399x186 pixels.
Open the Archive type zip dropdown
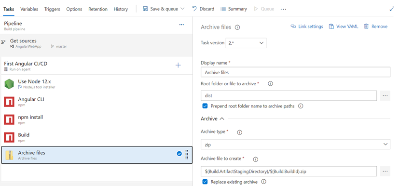click(x=295, y=144)
